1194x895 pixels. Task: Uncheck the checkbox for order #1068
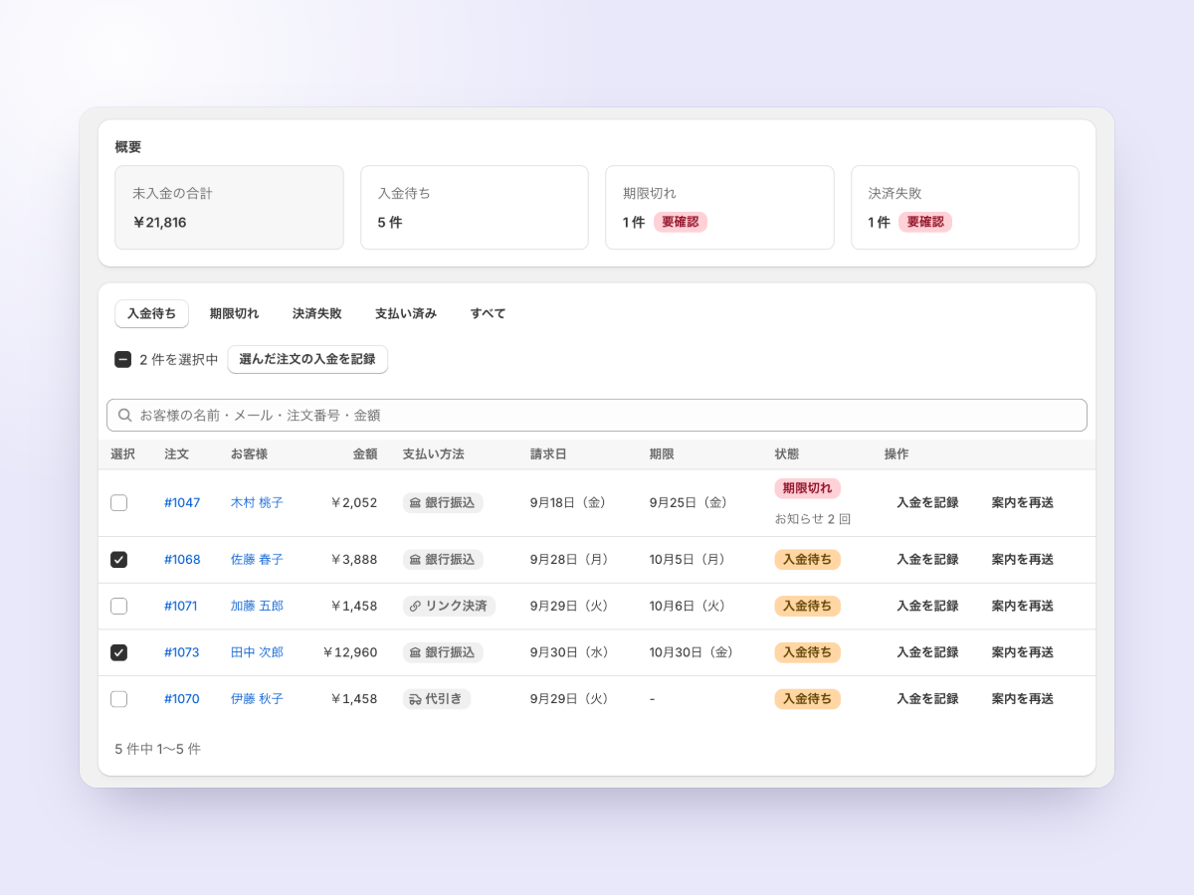[119, 560]
